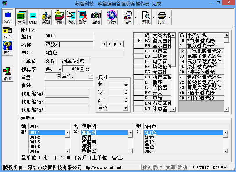Go to next record navigation arrow
Screen dimensions: 236x172
pyautogui.click(x=115, y=44)
